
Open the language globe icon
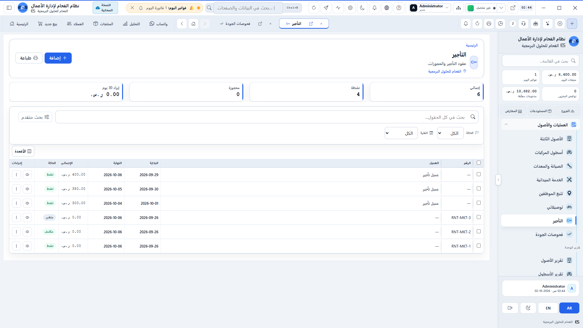point(387,8)
